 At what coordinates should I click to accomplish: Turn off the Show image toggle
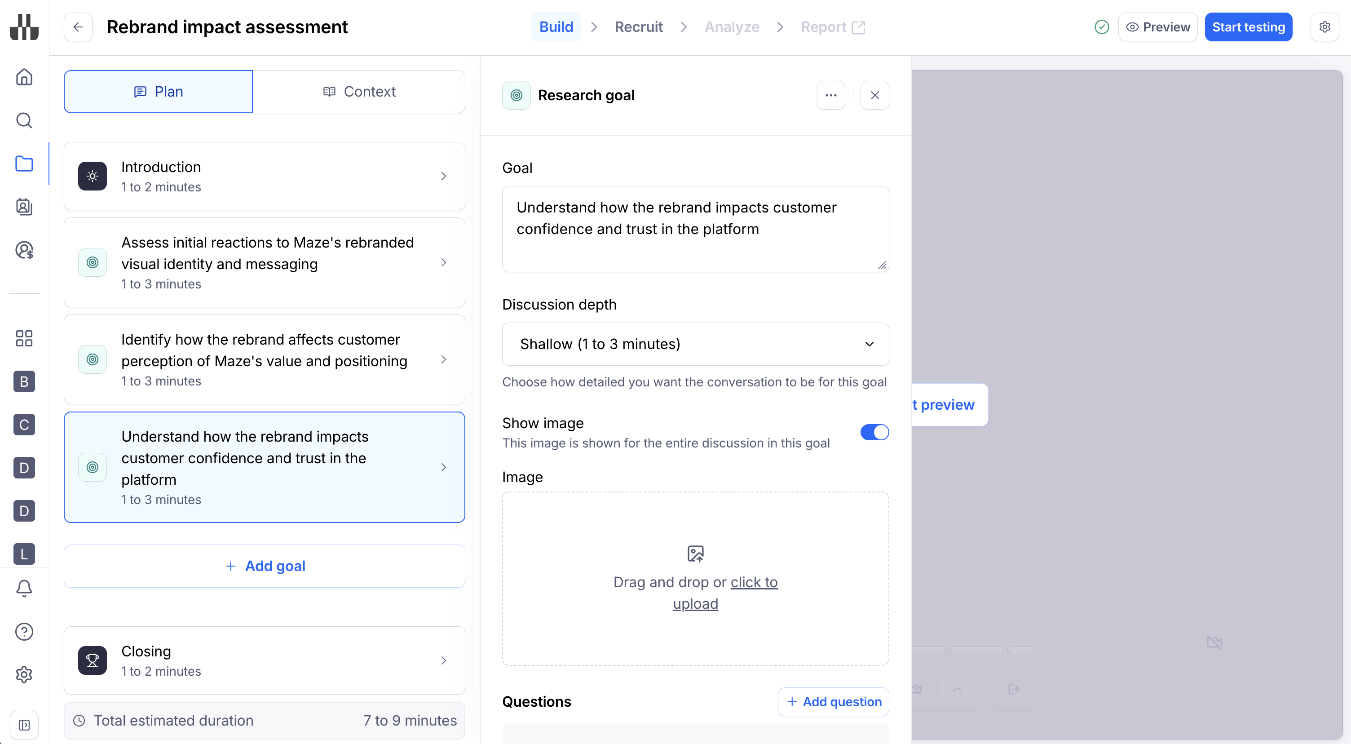[x=874, y=432]
